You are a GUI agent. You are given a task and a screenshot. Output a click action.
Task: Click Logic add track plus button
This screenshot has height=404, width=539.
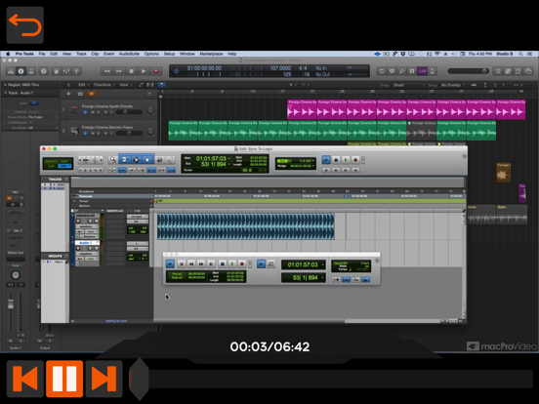(x=68, y=94)
